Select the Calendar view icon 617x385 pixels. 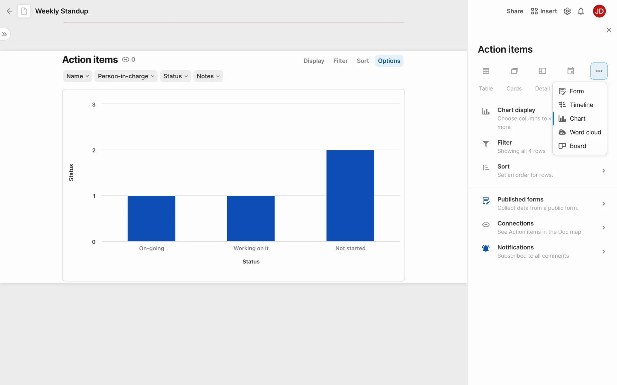pyautogui.click(x=570, y=71)
